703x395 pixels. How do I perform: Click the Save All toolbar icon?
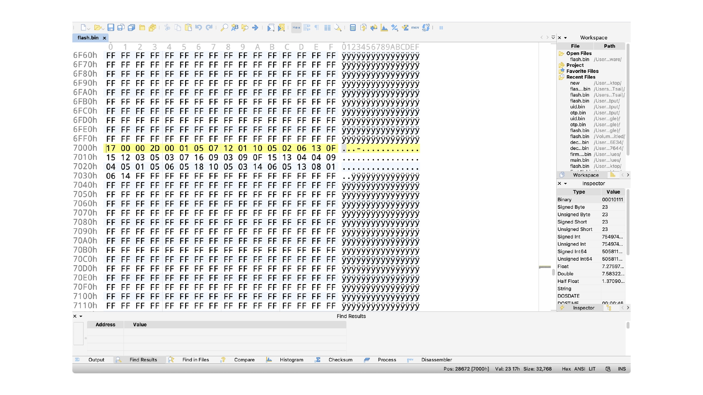[x=131, y=28]
